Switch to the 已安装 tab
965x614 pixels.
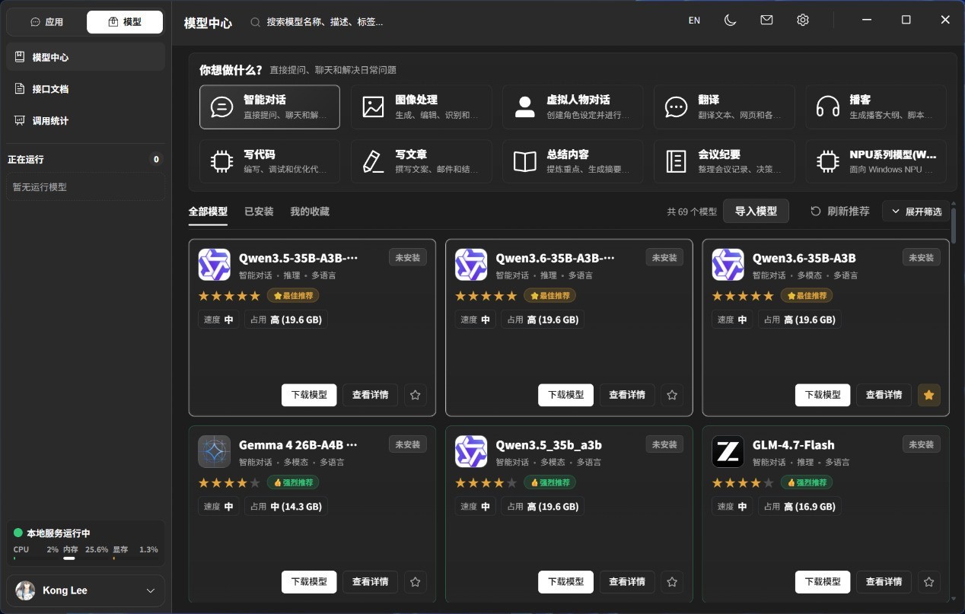[259, 212]
